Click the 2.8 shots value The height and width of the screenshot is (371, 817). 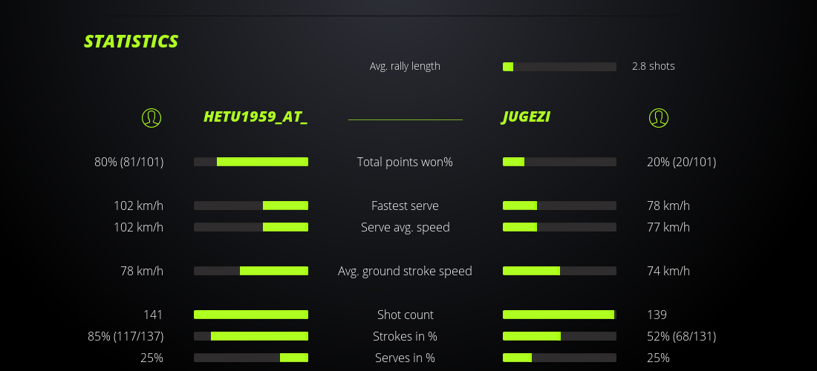point(654,66)
